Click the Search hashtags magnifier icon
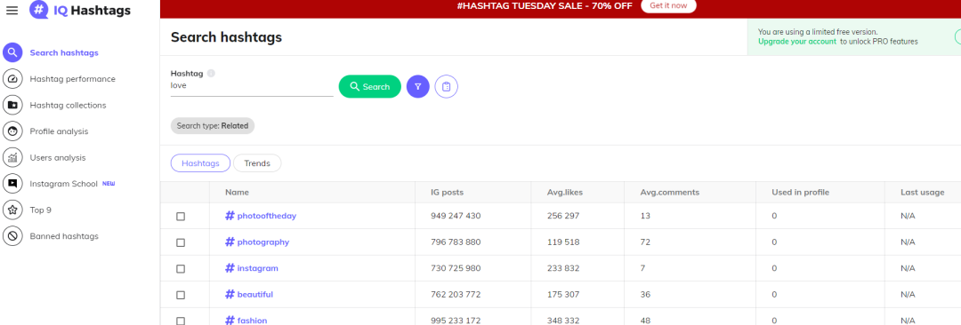Image resolution: width=961 pixels, height=325 pixels. click(x=12, y=52)
